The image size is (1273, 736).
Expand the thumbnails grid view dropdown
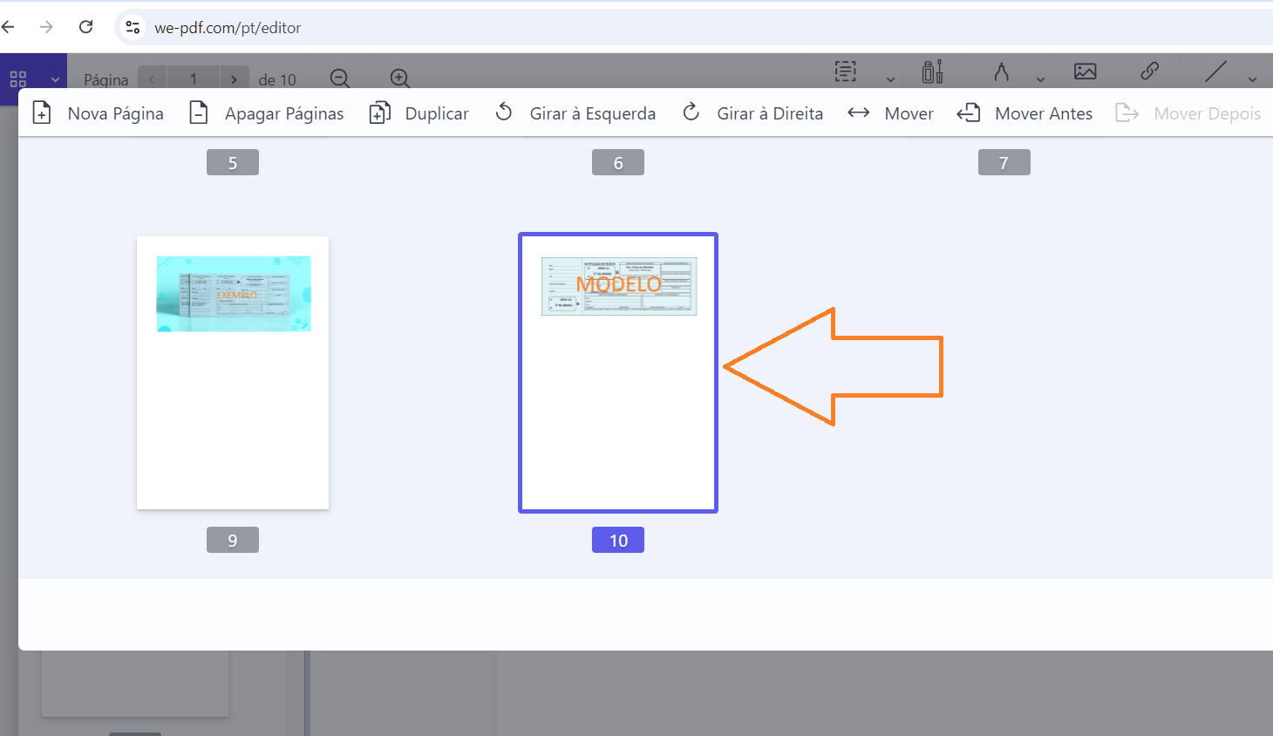click(x=55, y=79)
